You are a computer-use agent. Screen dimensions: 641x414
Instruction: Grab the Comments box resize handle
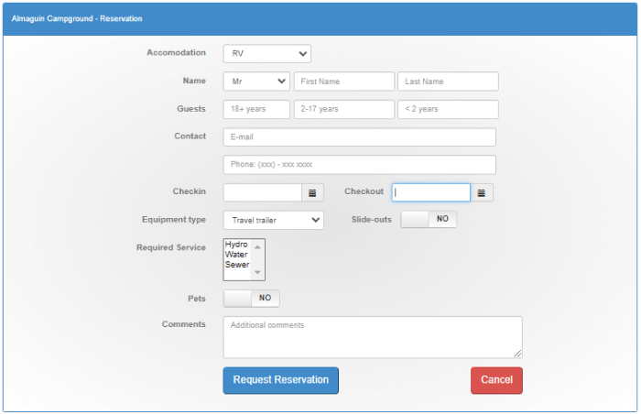pos(517,354)
